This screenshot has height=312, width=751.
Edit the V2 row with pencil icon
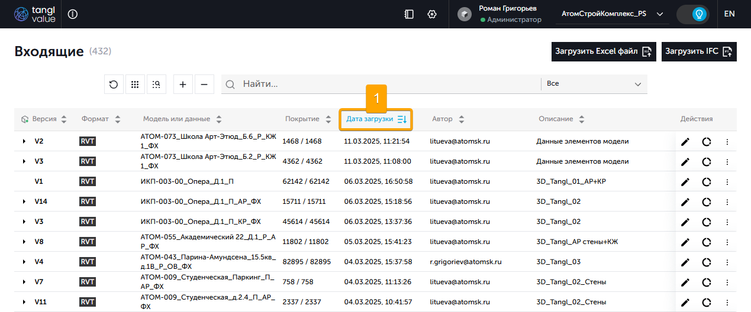coord(685,142)
